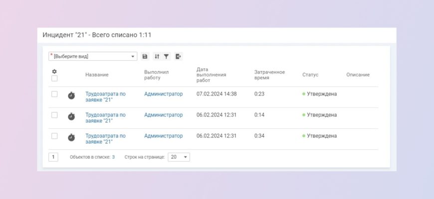
Task: Open the filter funnel icon
Action: point(167,57)
